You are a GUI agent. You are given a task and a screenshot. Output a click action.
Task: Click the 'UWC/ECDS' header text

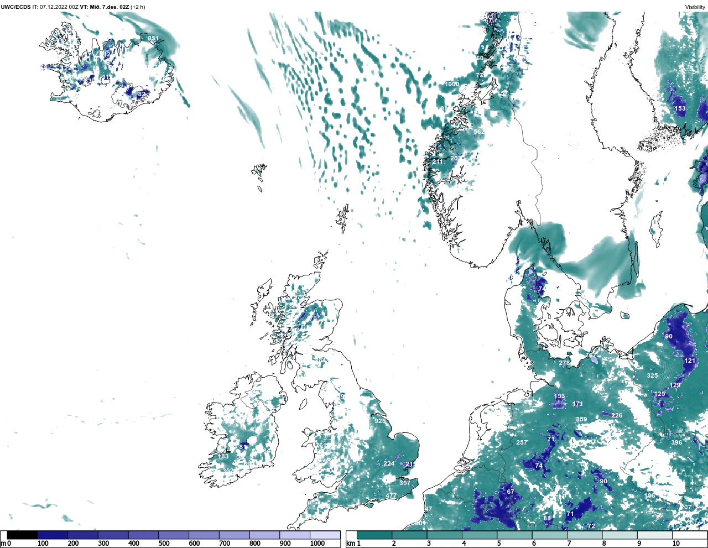15,7
